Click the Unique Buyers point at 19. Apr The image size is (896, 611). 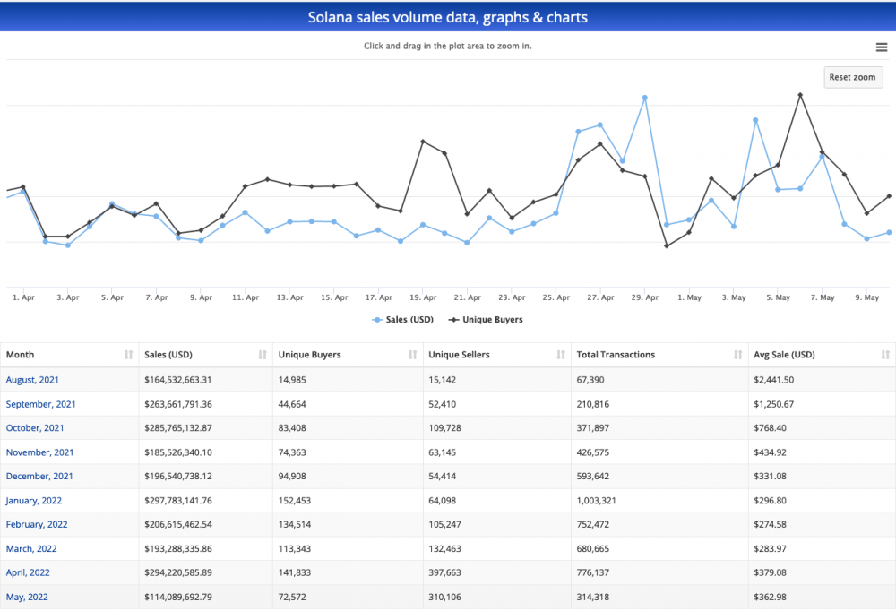423,142
